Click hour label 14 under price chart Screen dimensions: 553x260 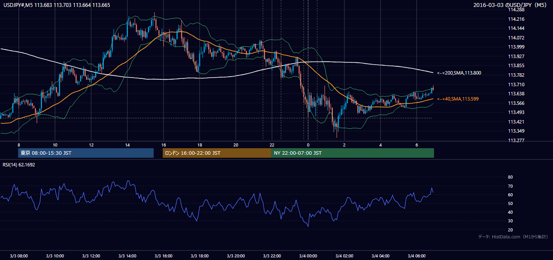point(127,145)
